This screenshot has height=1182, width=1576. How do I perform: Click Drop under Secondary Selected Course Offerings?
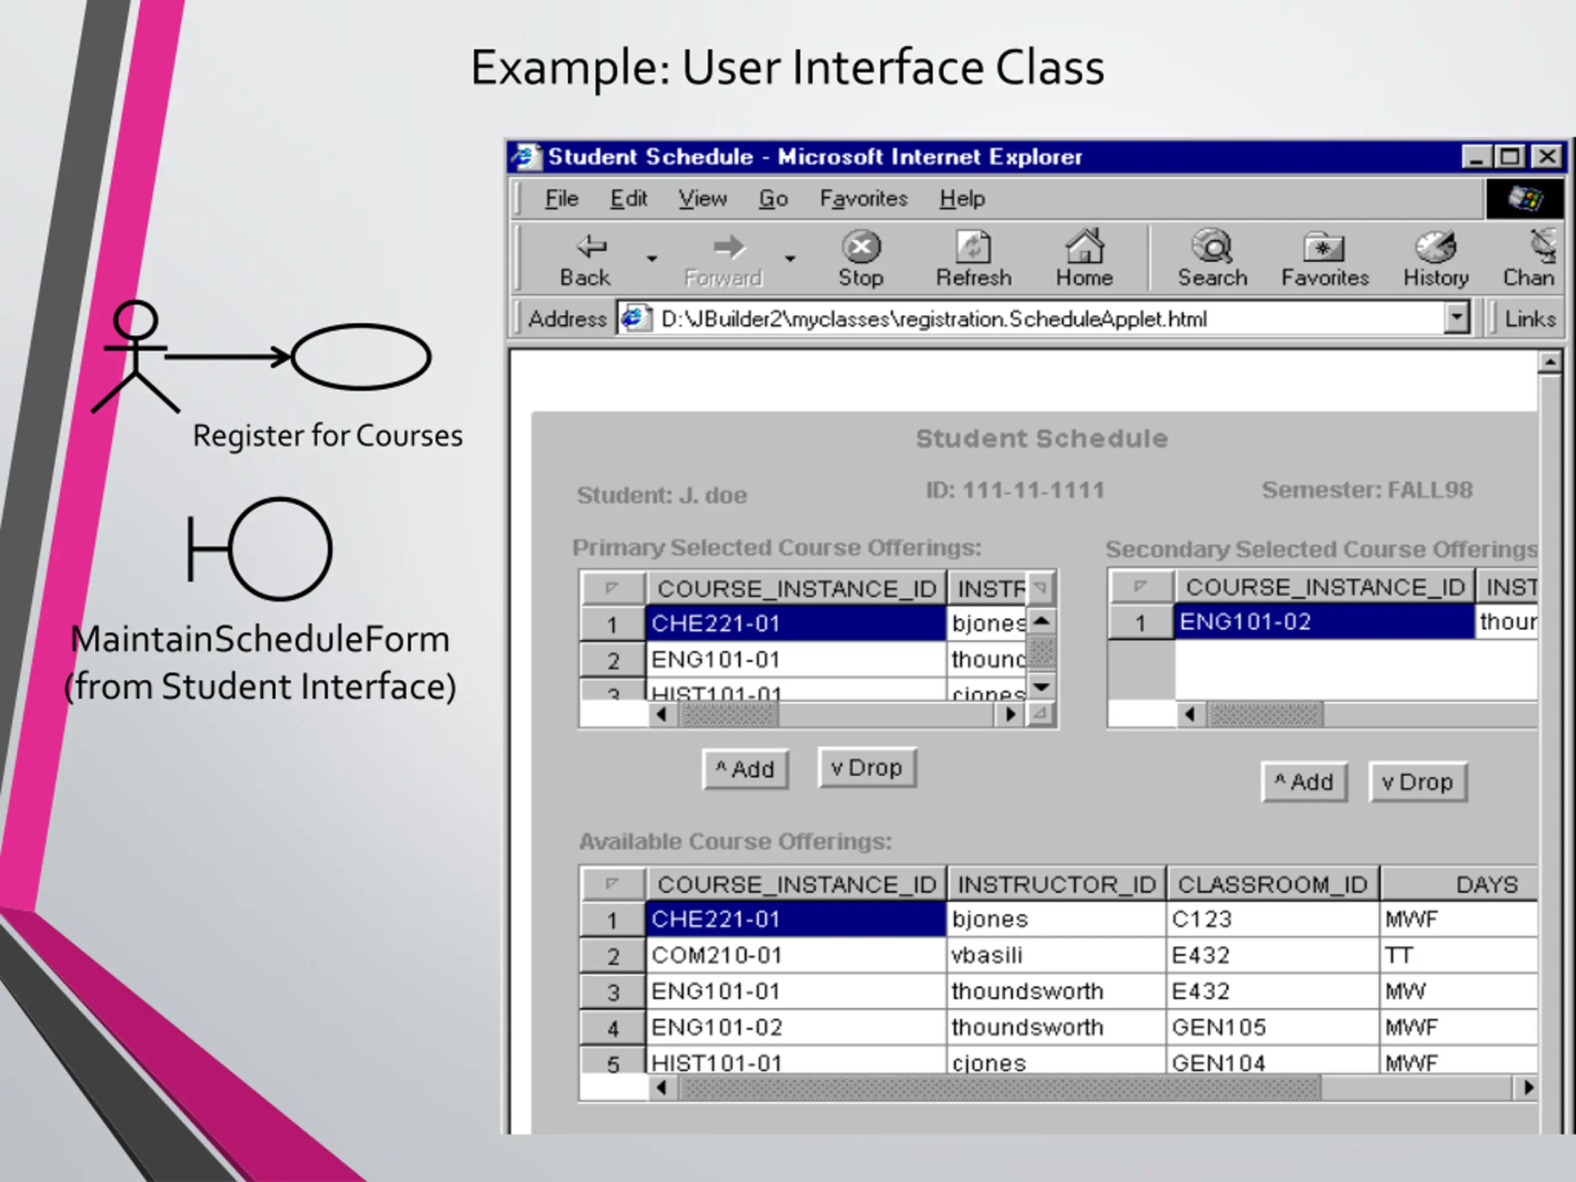click(1418, 782)
